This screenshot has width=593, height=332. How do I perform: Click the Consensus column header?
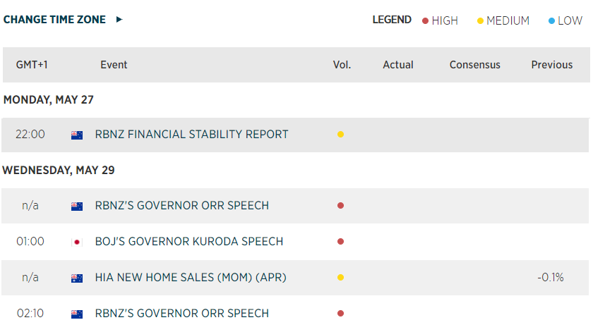point(474,65)
